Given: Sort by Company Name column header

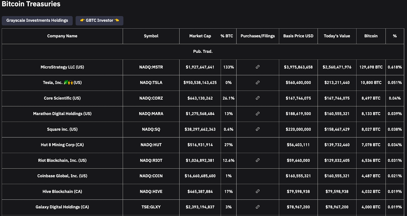Looking at the screenshot, I should click(62, 36).
